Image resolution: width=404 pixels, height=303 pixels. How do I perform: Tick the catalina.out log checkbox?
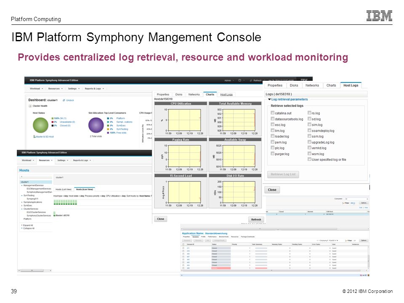coord(272,113)
